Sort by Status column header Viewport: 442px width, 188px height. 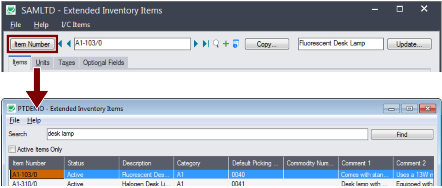92,163
